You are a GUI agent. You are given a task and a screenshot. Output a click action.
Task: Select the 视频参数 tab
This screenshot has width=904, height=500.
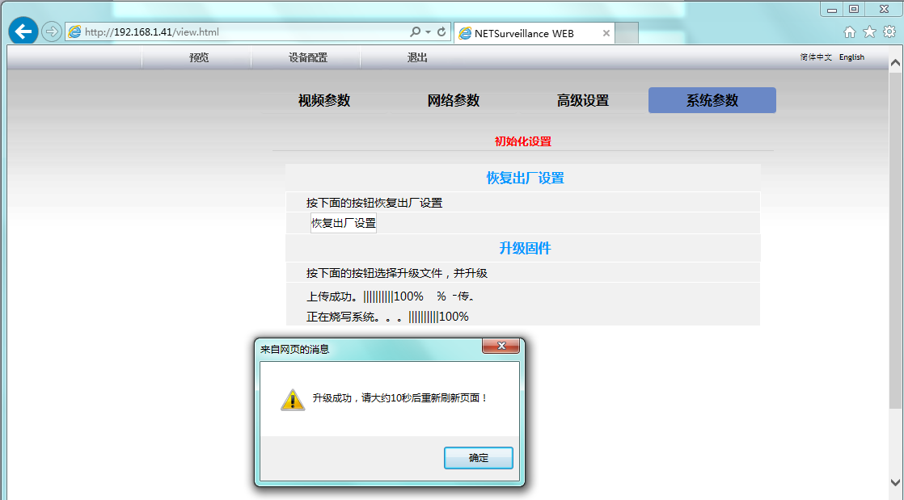coord(324,101)
